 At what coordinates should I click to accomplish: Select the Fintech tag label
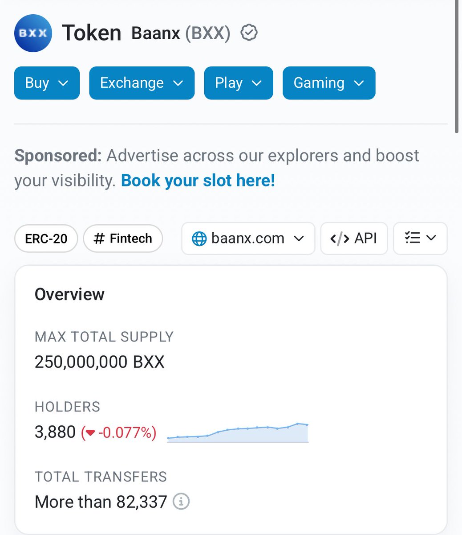[x=131, y=239]
